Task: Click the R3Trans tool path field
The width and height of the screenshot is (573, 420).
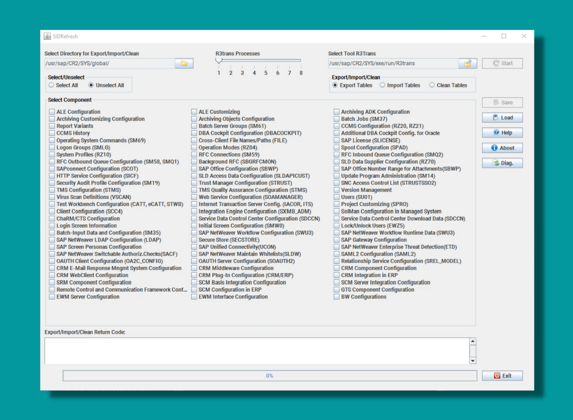Action: coord(393,63)
